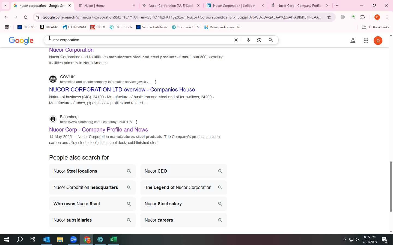393x245 pixels.
Task: Search The Legend of Nucor Corporation
Action: point(184,188)
